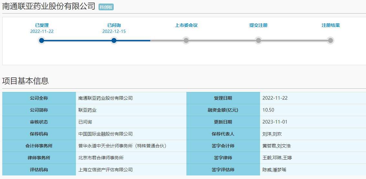Viewport: 366px width, 179px height.
Task: Select sponsor 中国国际金融股份有限公司 cell
Action: coord(106,134)
